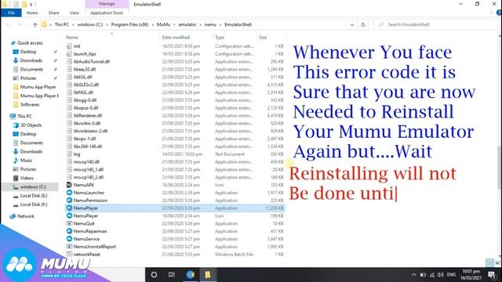
Task: Open the View ribbon tab
Action: (74, 13)
